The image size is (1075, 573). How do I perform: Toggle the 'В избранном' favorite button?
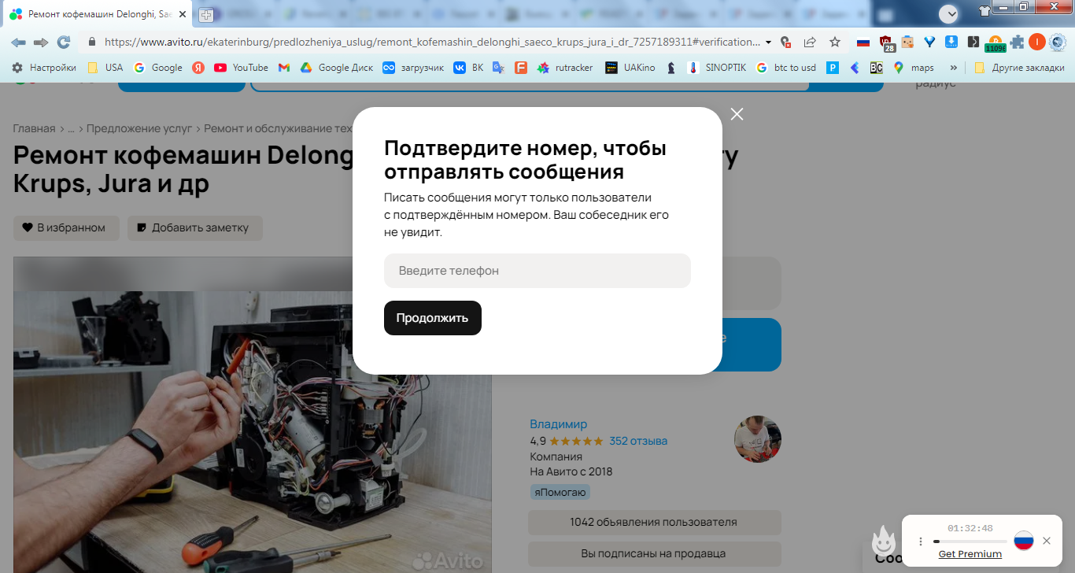click(66, 228)
